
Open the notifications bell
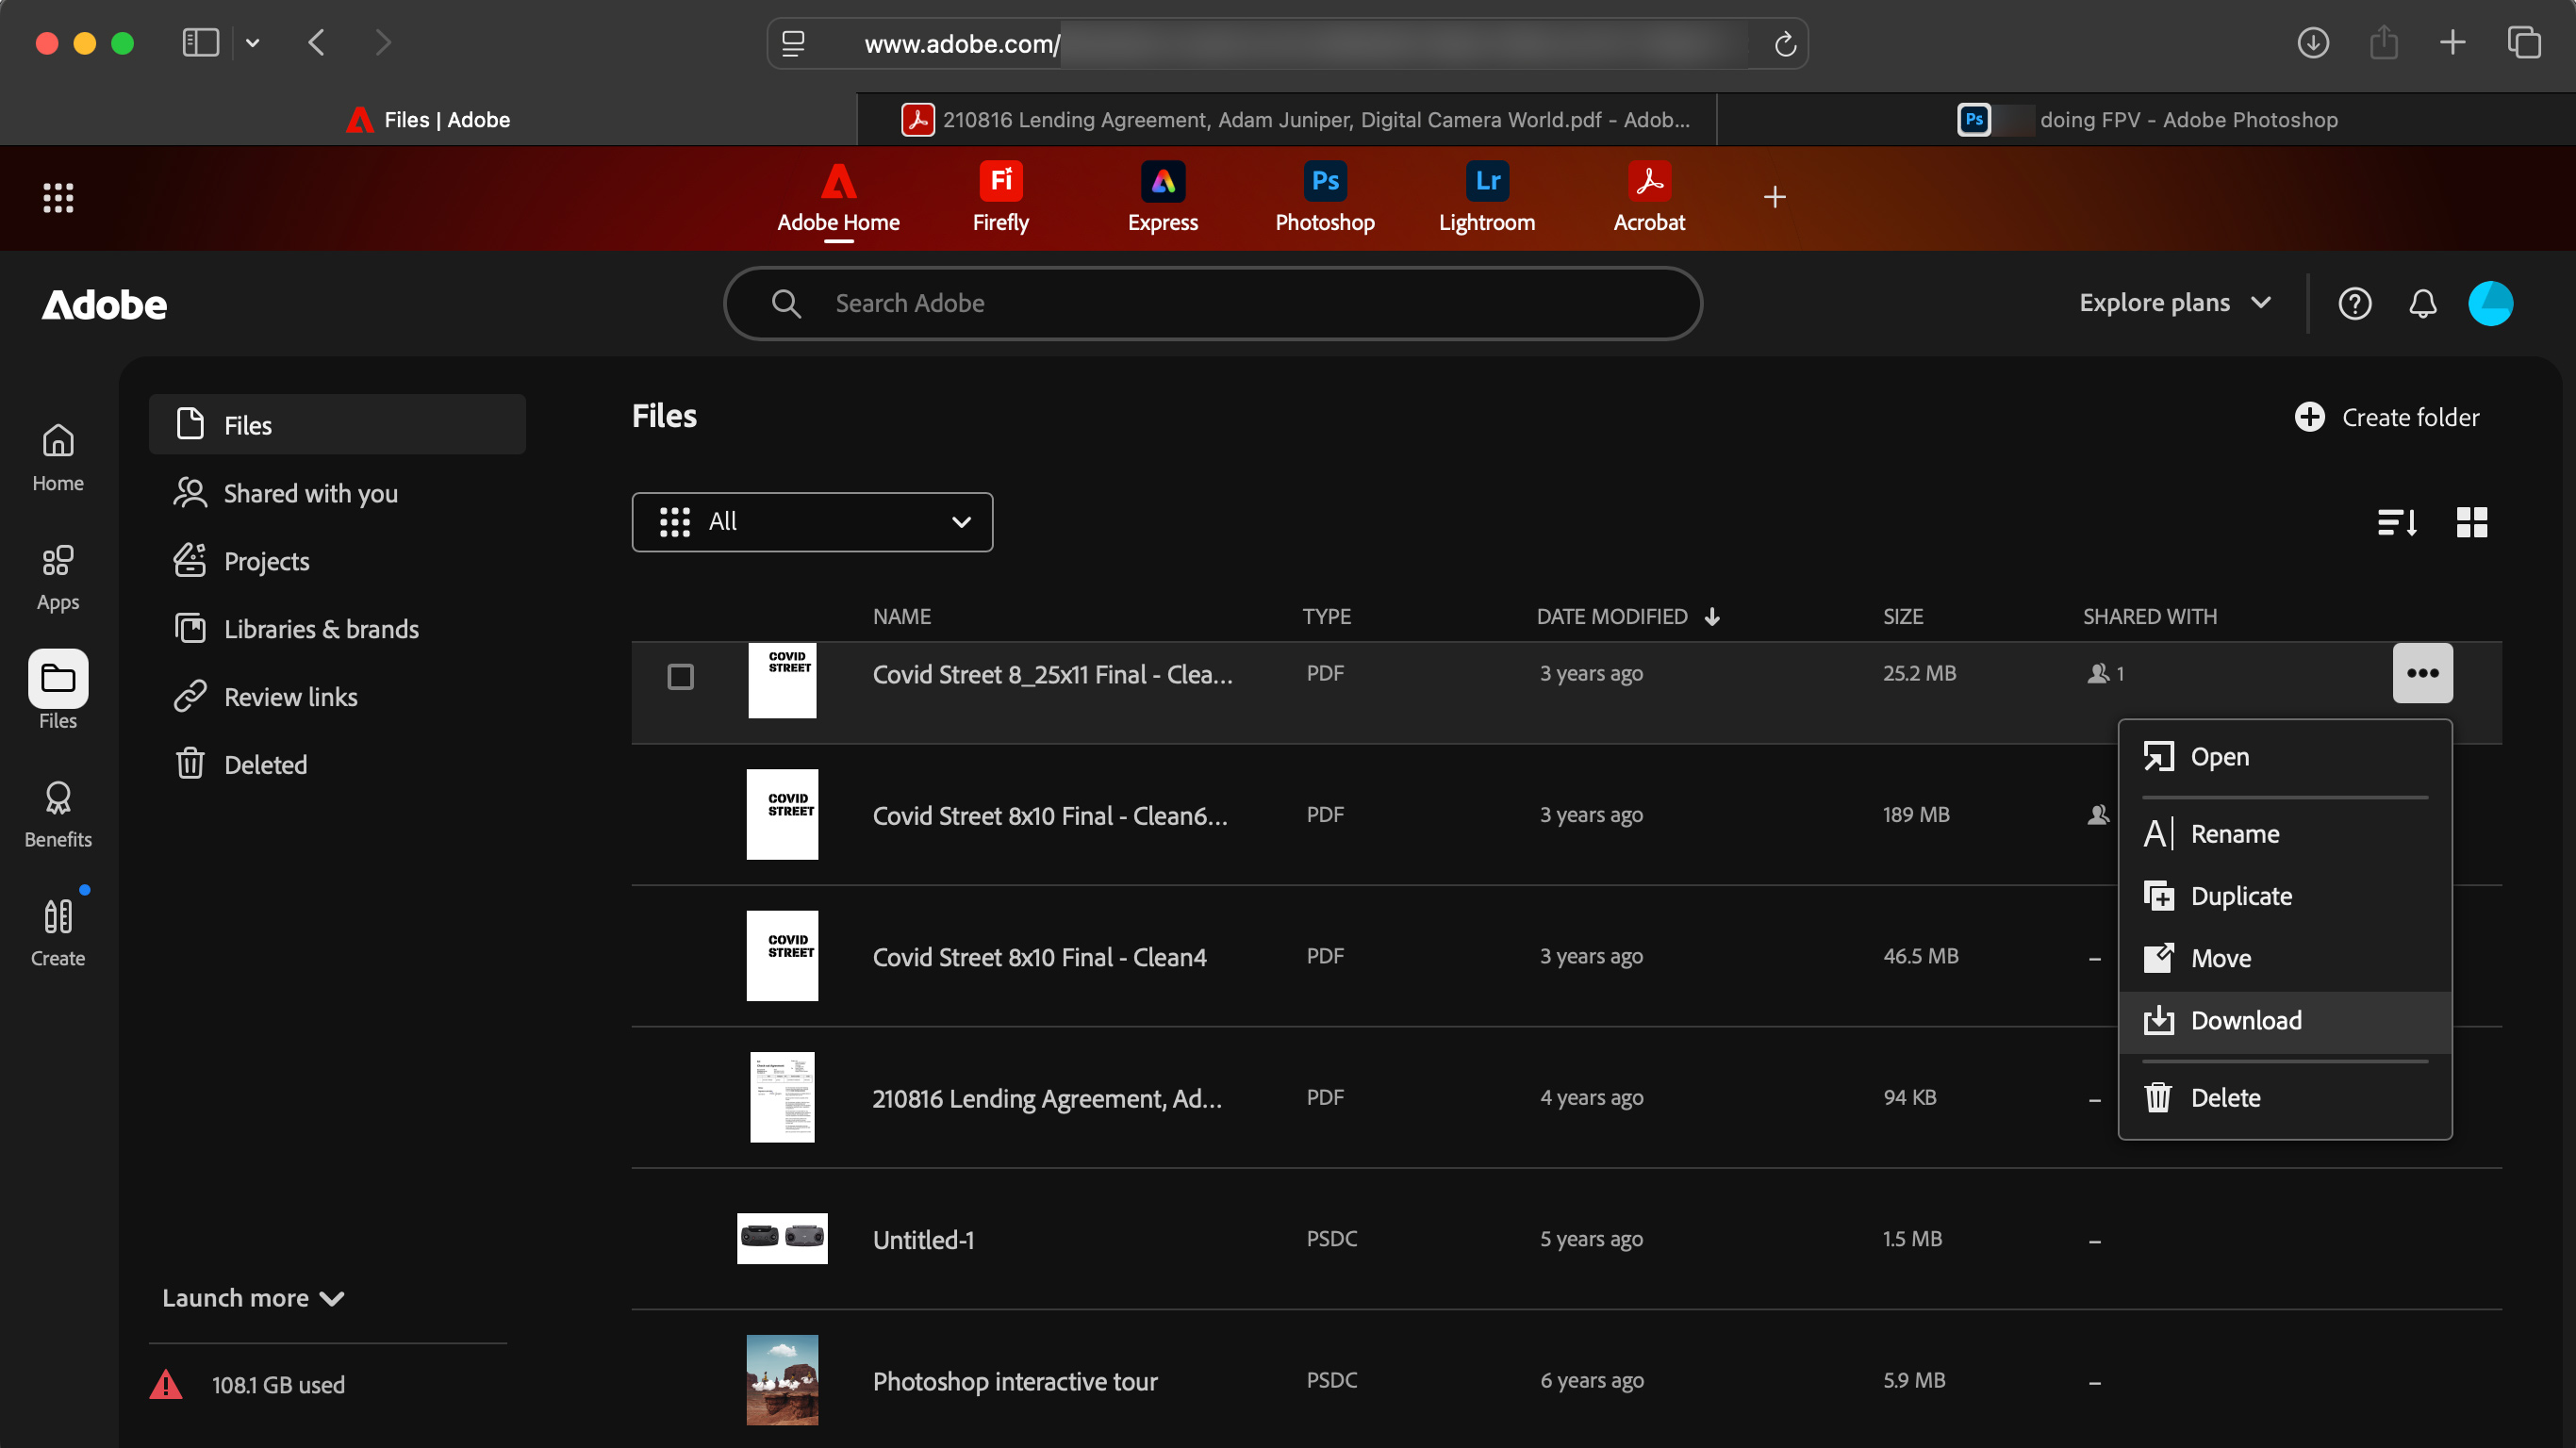pos(2421,303)
